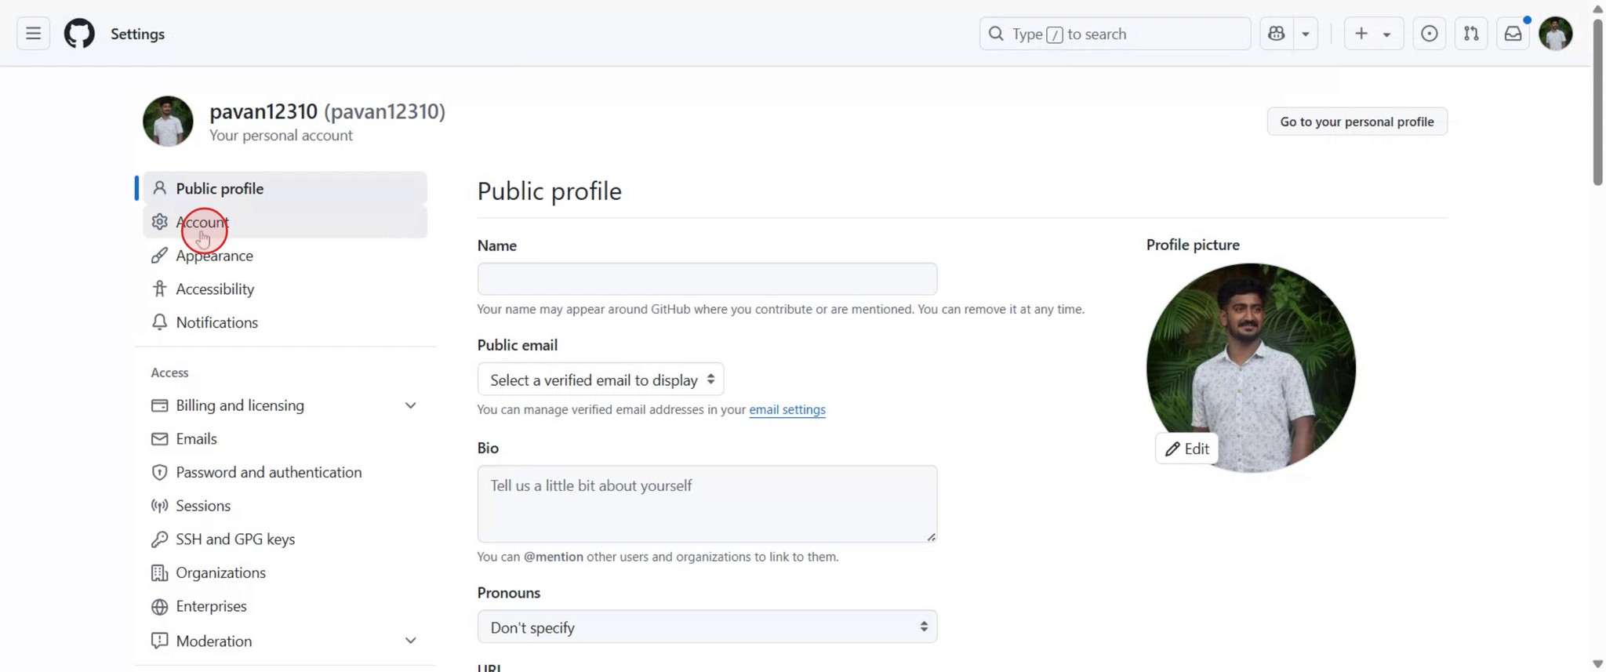Open the notifications inbox
Viewport: 1606px width, 672px height.
(x=1513, y=33)
